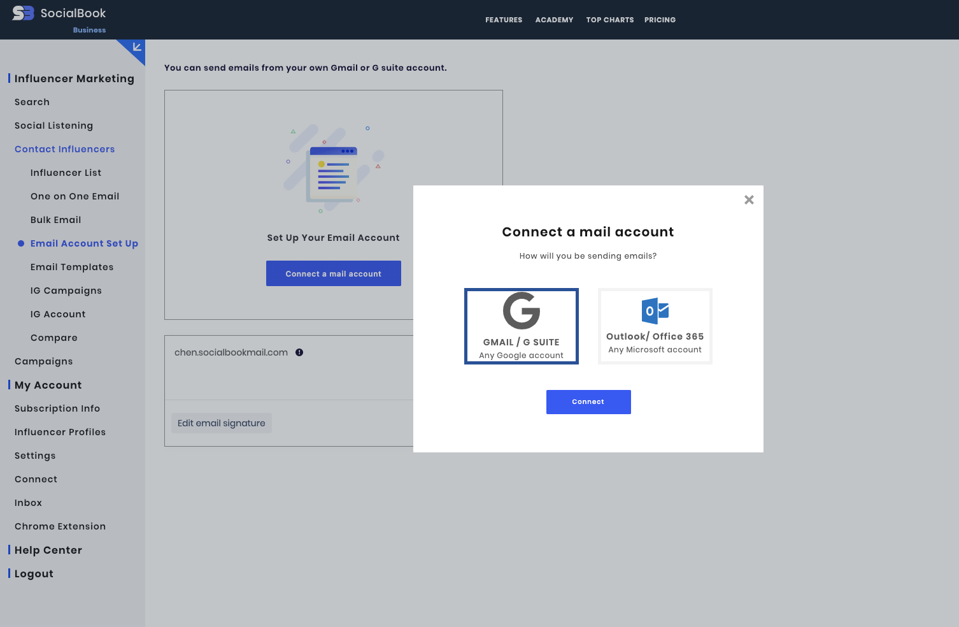Click the Google G logo
This screenshot has width=959, height=627.
pos(521,311)
